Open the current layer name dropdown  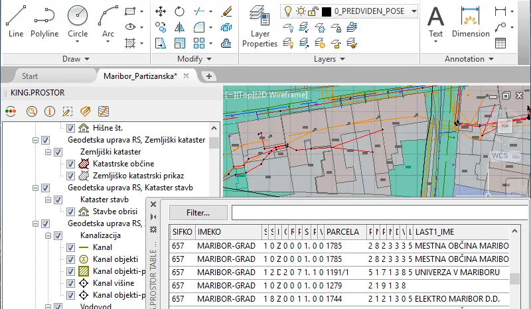click(x=413, y=11)
